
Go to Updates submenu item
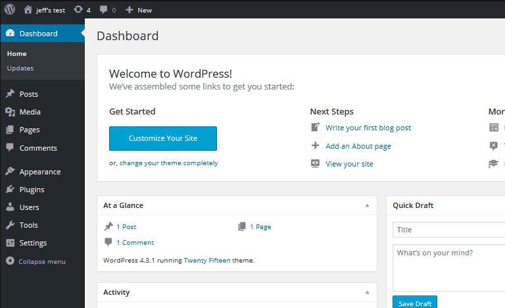pyautogui.click(x=20, y=68)
